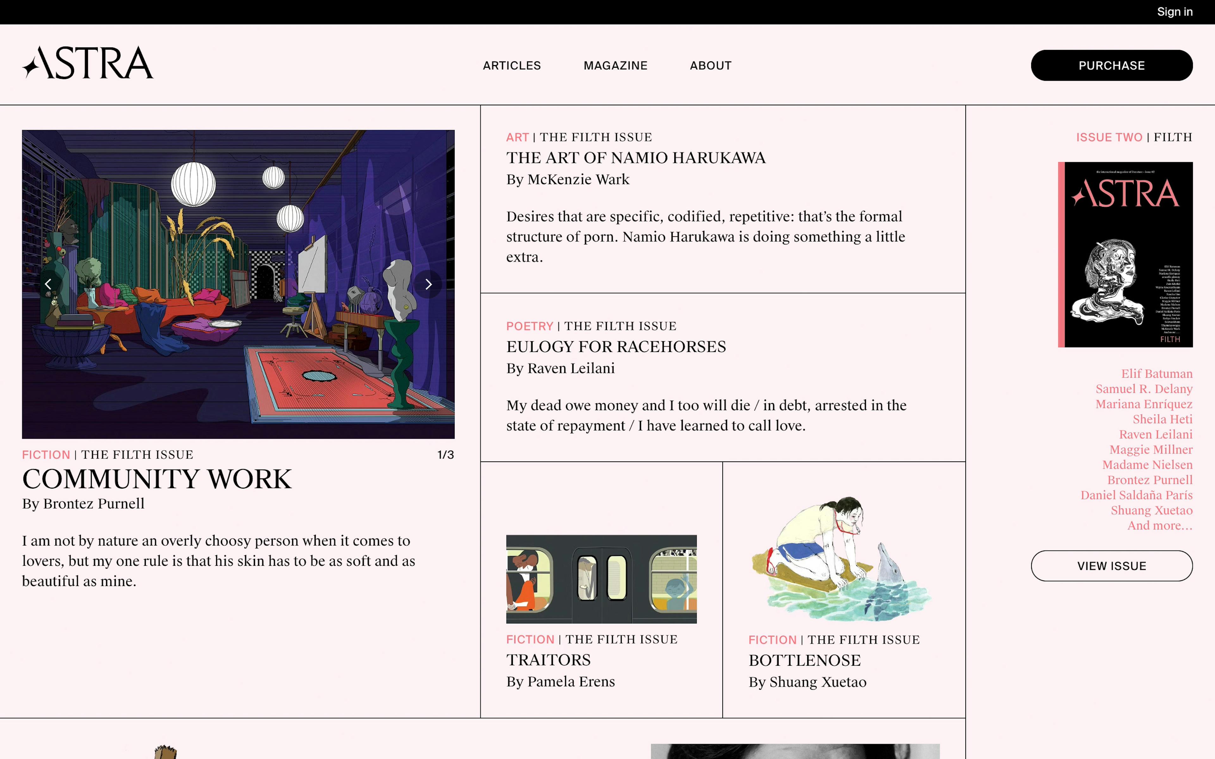Image resolution: width=1215 pixels, height=759 pixels.
Task: Click the next slide arrow on carousel
Action: coord(428,285)
